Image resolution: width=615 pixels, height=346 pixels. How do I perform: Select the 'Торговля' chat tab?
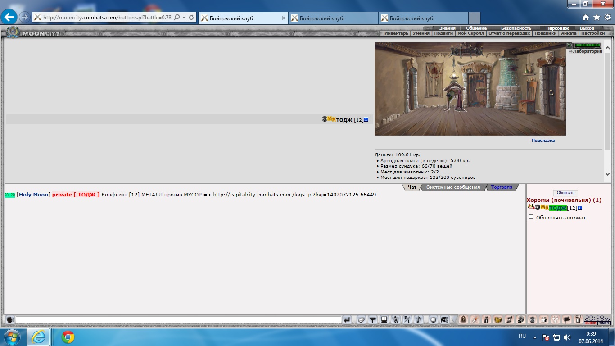[502, 187]
